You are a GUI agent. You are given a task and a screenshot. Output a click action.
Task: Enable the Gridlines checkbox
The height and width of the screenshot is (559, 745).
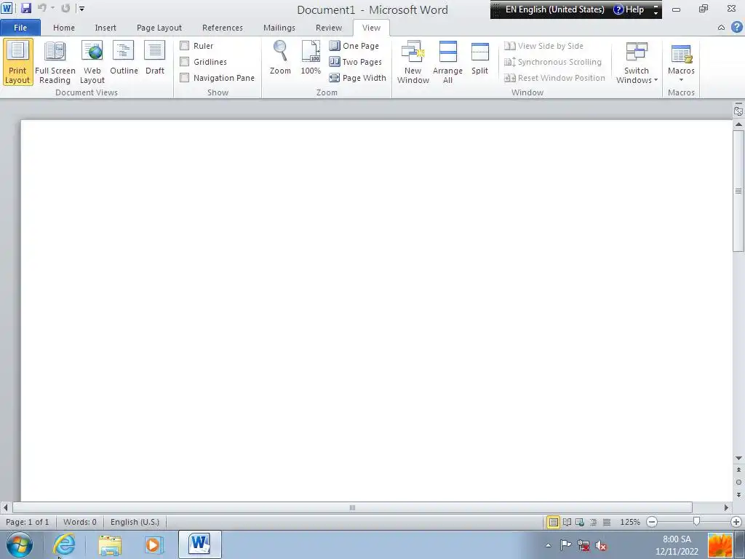click(x=184, y=62)
